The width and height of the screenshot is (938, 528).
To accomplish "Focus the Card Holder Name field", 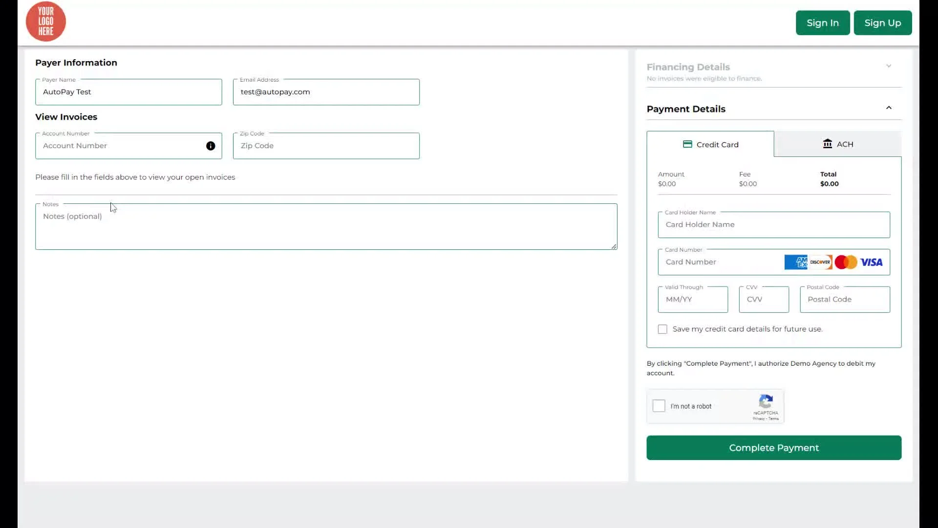I will pyautogui.click(x=774, y=225).
